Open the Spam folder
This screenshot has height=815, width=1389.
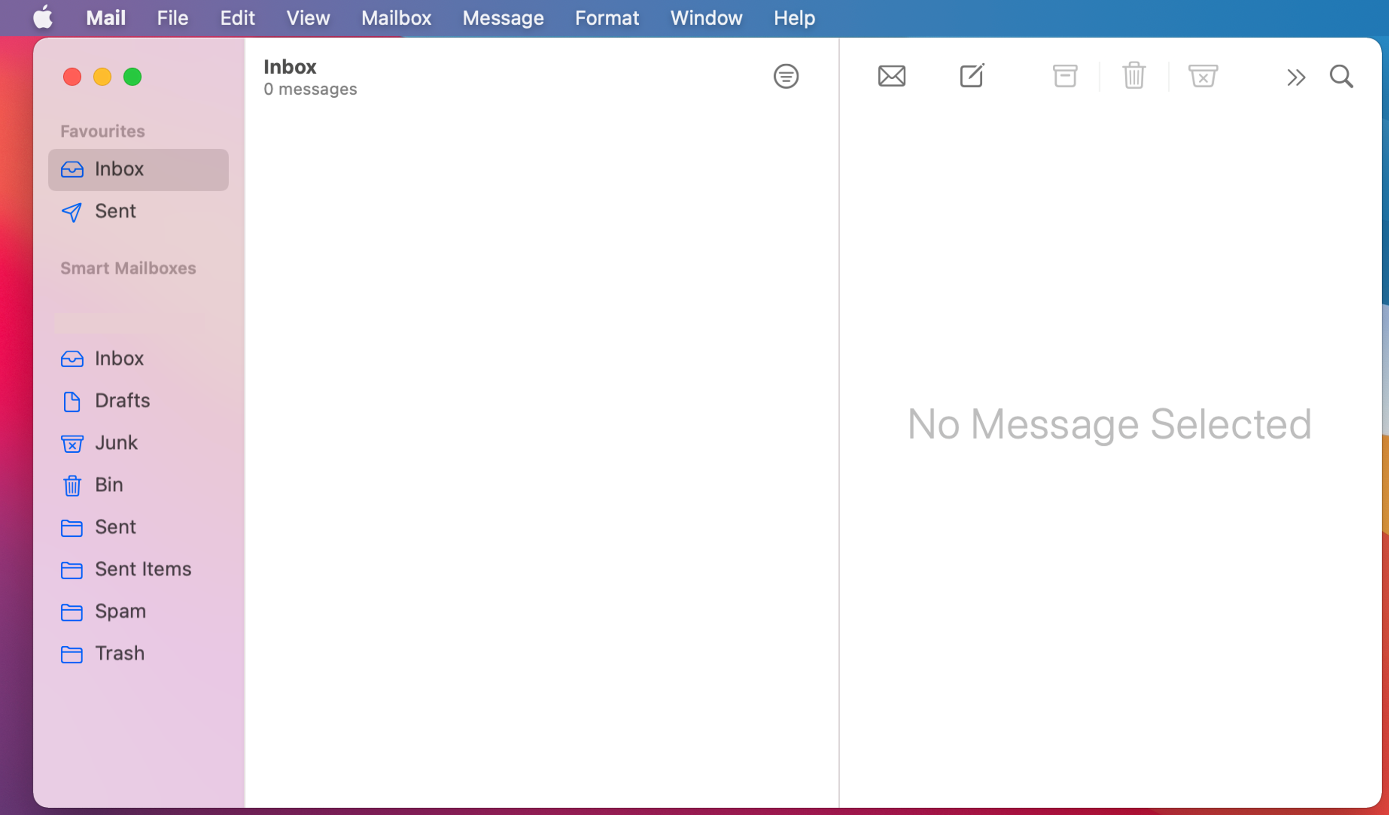pyautogui.click(x=120, y=611)
